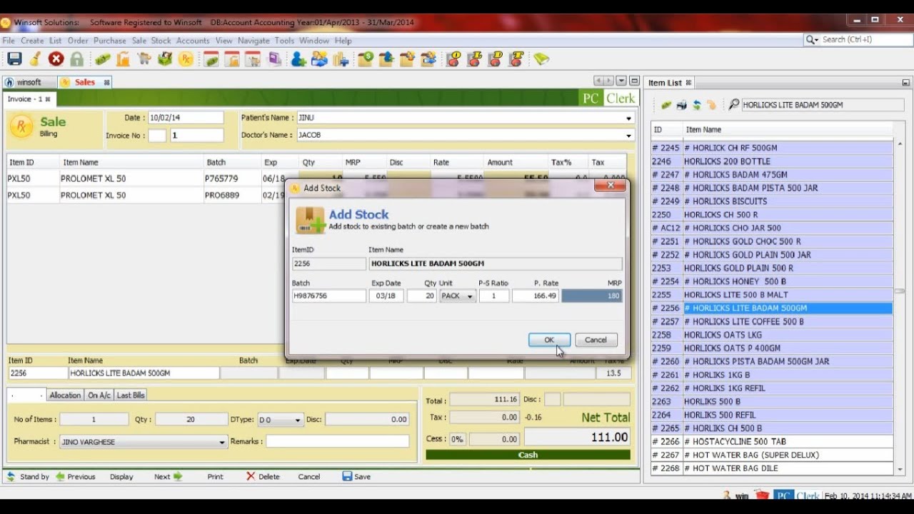Open the Purchase menu

[x=109, y=41]
